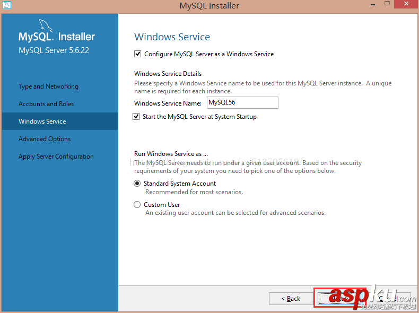Viewport: 419px width, 313px height.
Task: Click the Next button
Action: (339, 298)
